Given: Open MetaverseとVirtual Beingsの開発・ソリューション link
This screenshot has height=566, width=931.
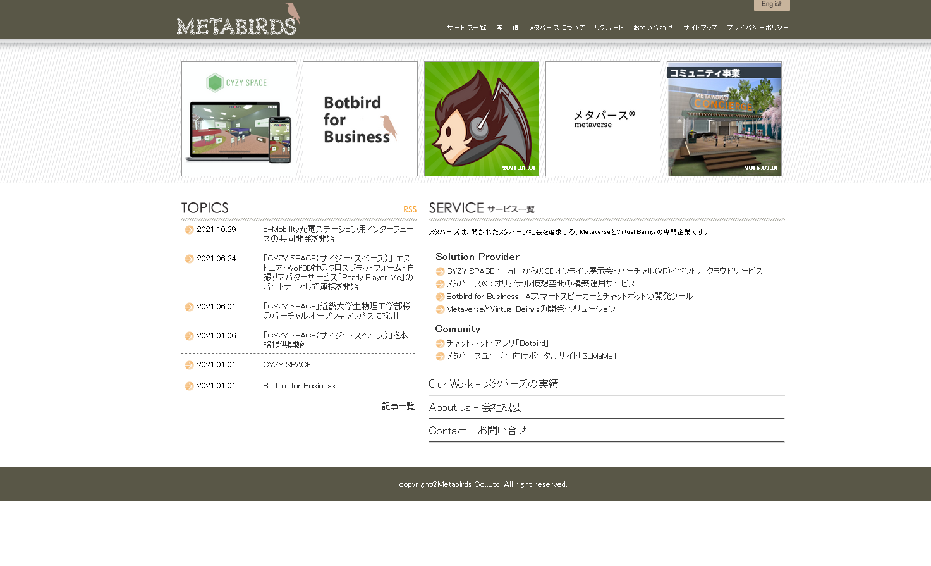Looking at the screenshot, I should click(531, 309).
